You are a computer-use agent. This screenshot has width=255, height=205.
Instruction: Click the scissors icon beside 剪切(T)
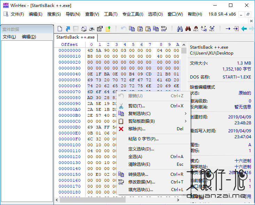[x=121, y=106]
